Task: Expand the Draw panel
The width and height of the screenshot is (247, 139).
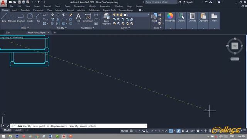Action: [25, 28]
